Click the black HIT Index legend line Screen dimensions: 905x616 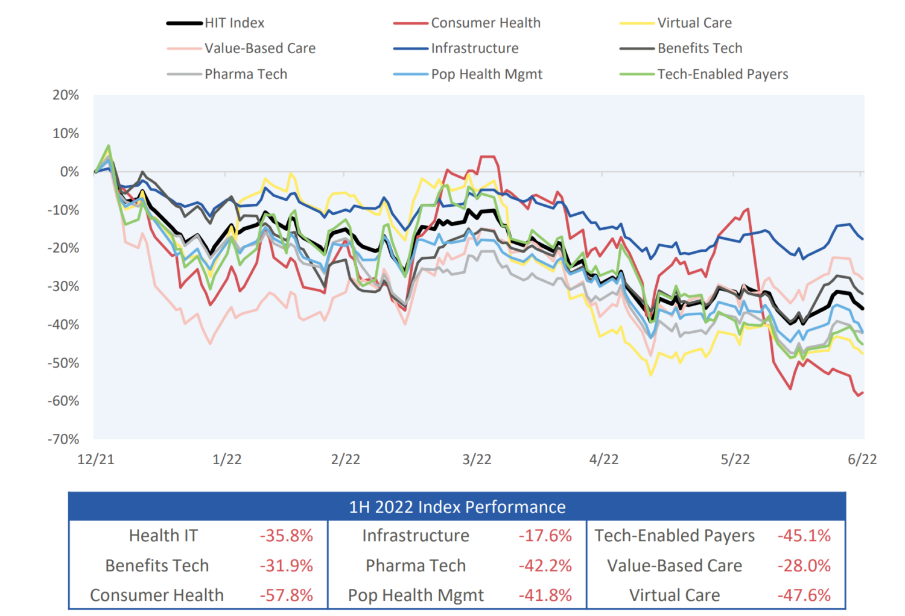pyautogui.click(x=184, y=24)
